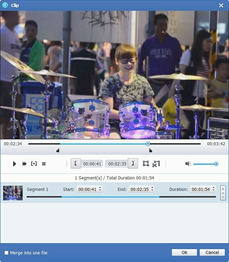The height and width of the screenshot is (262, 229).
Task: Select the Segment 1 thumbnail
Action: pos(13,193)
